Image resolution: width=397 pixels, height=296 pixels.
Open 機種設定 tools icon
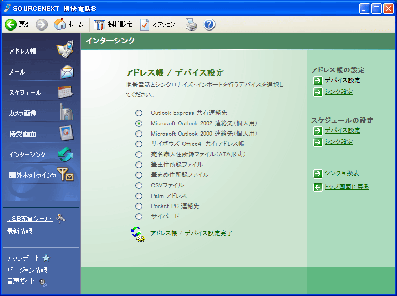click(x=99, y=25)
